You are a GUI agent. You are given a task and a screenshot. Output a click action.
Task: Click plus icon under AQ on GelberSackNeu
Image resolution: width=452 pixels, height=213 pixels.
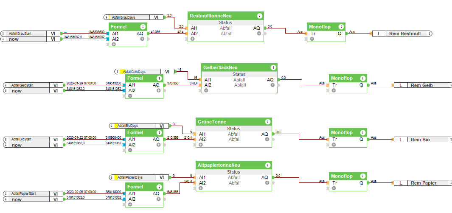[272, 85]
